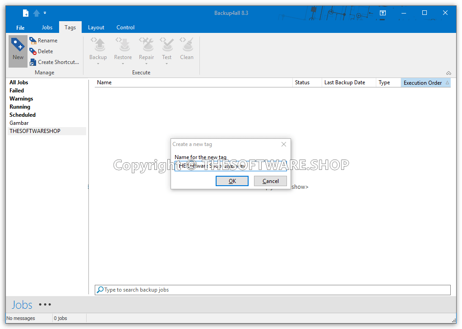Open the File menu
This screenshot has height=329, width=462.
pyautogui.click(x=20, y=27)
